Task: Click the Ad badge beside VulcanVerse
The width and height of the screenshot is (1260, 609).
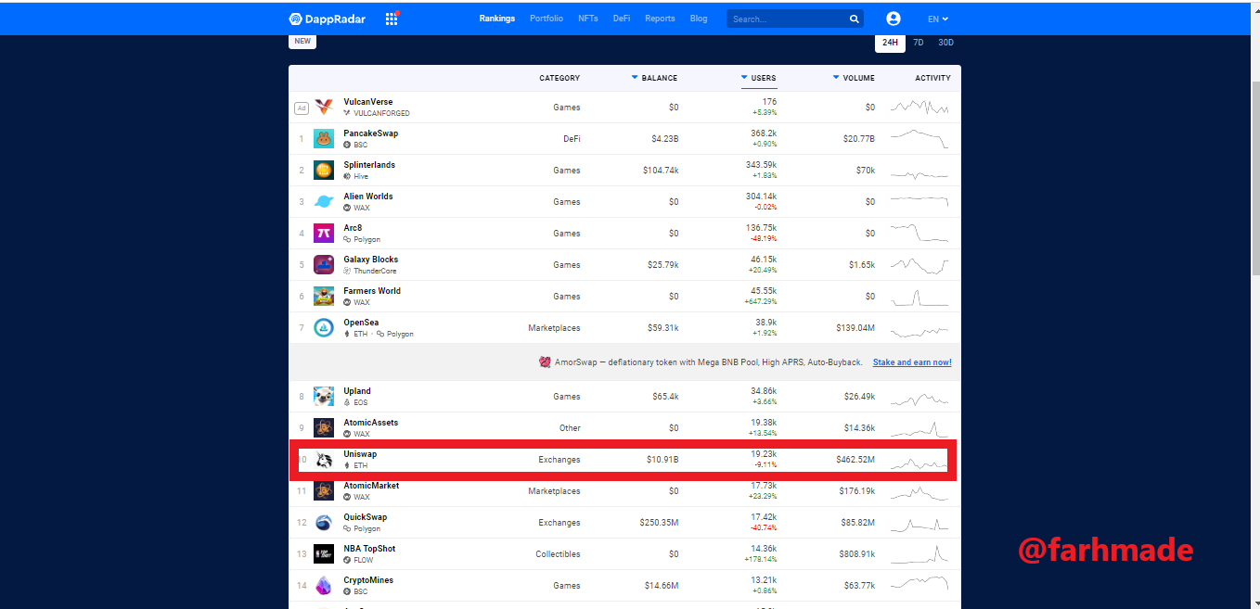Action: tap(302, 108)
